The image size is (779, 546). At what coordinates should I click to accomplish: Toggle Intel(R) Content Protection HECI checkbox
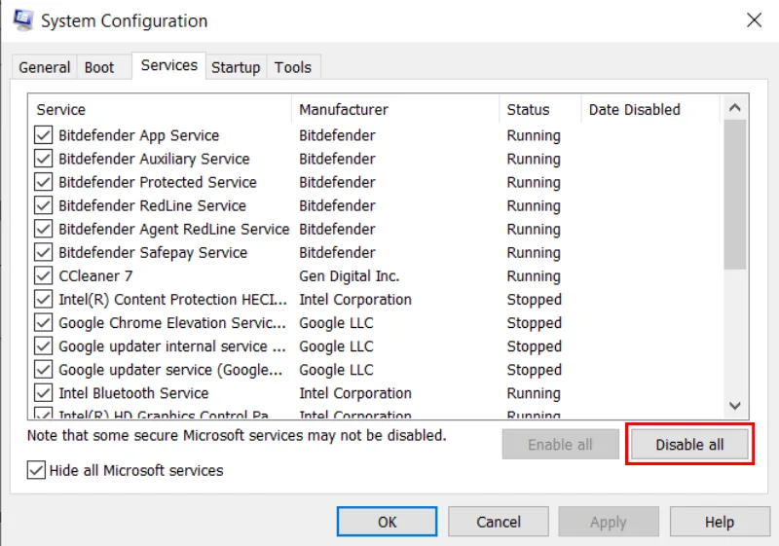click(x=43, y=299)
